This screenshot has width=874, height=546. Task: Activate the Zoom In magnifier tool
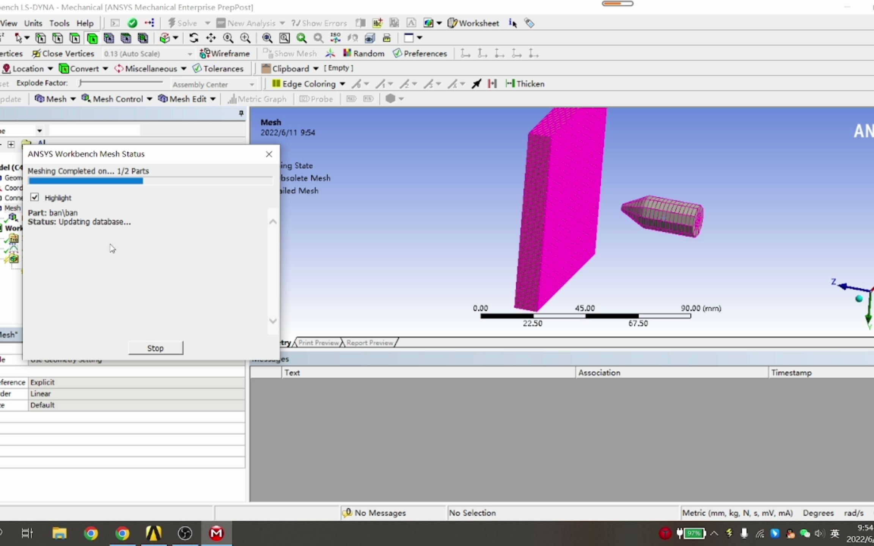tap(245, 38)
